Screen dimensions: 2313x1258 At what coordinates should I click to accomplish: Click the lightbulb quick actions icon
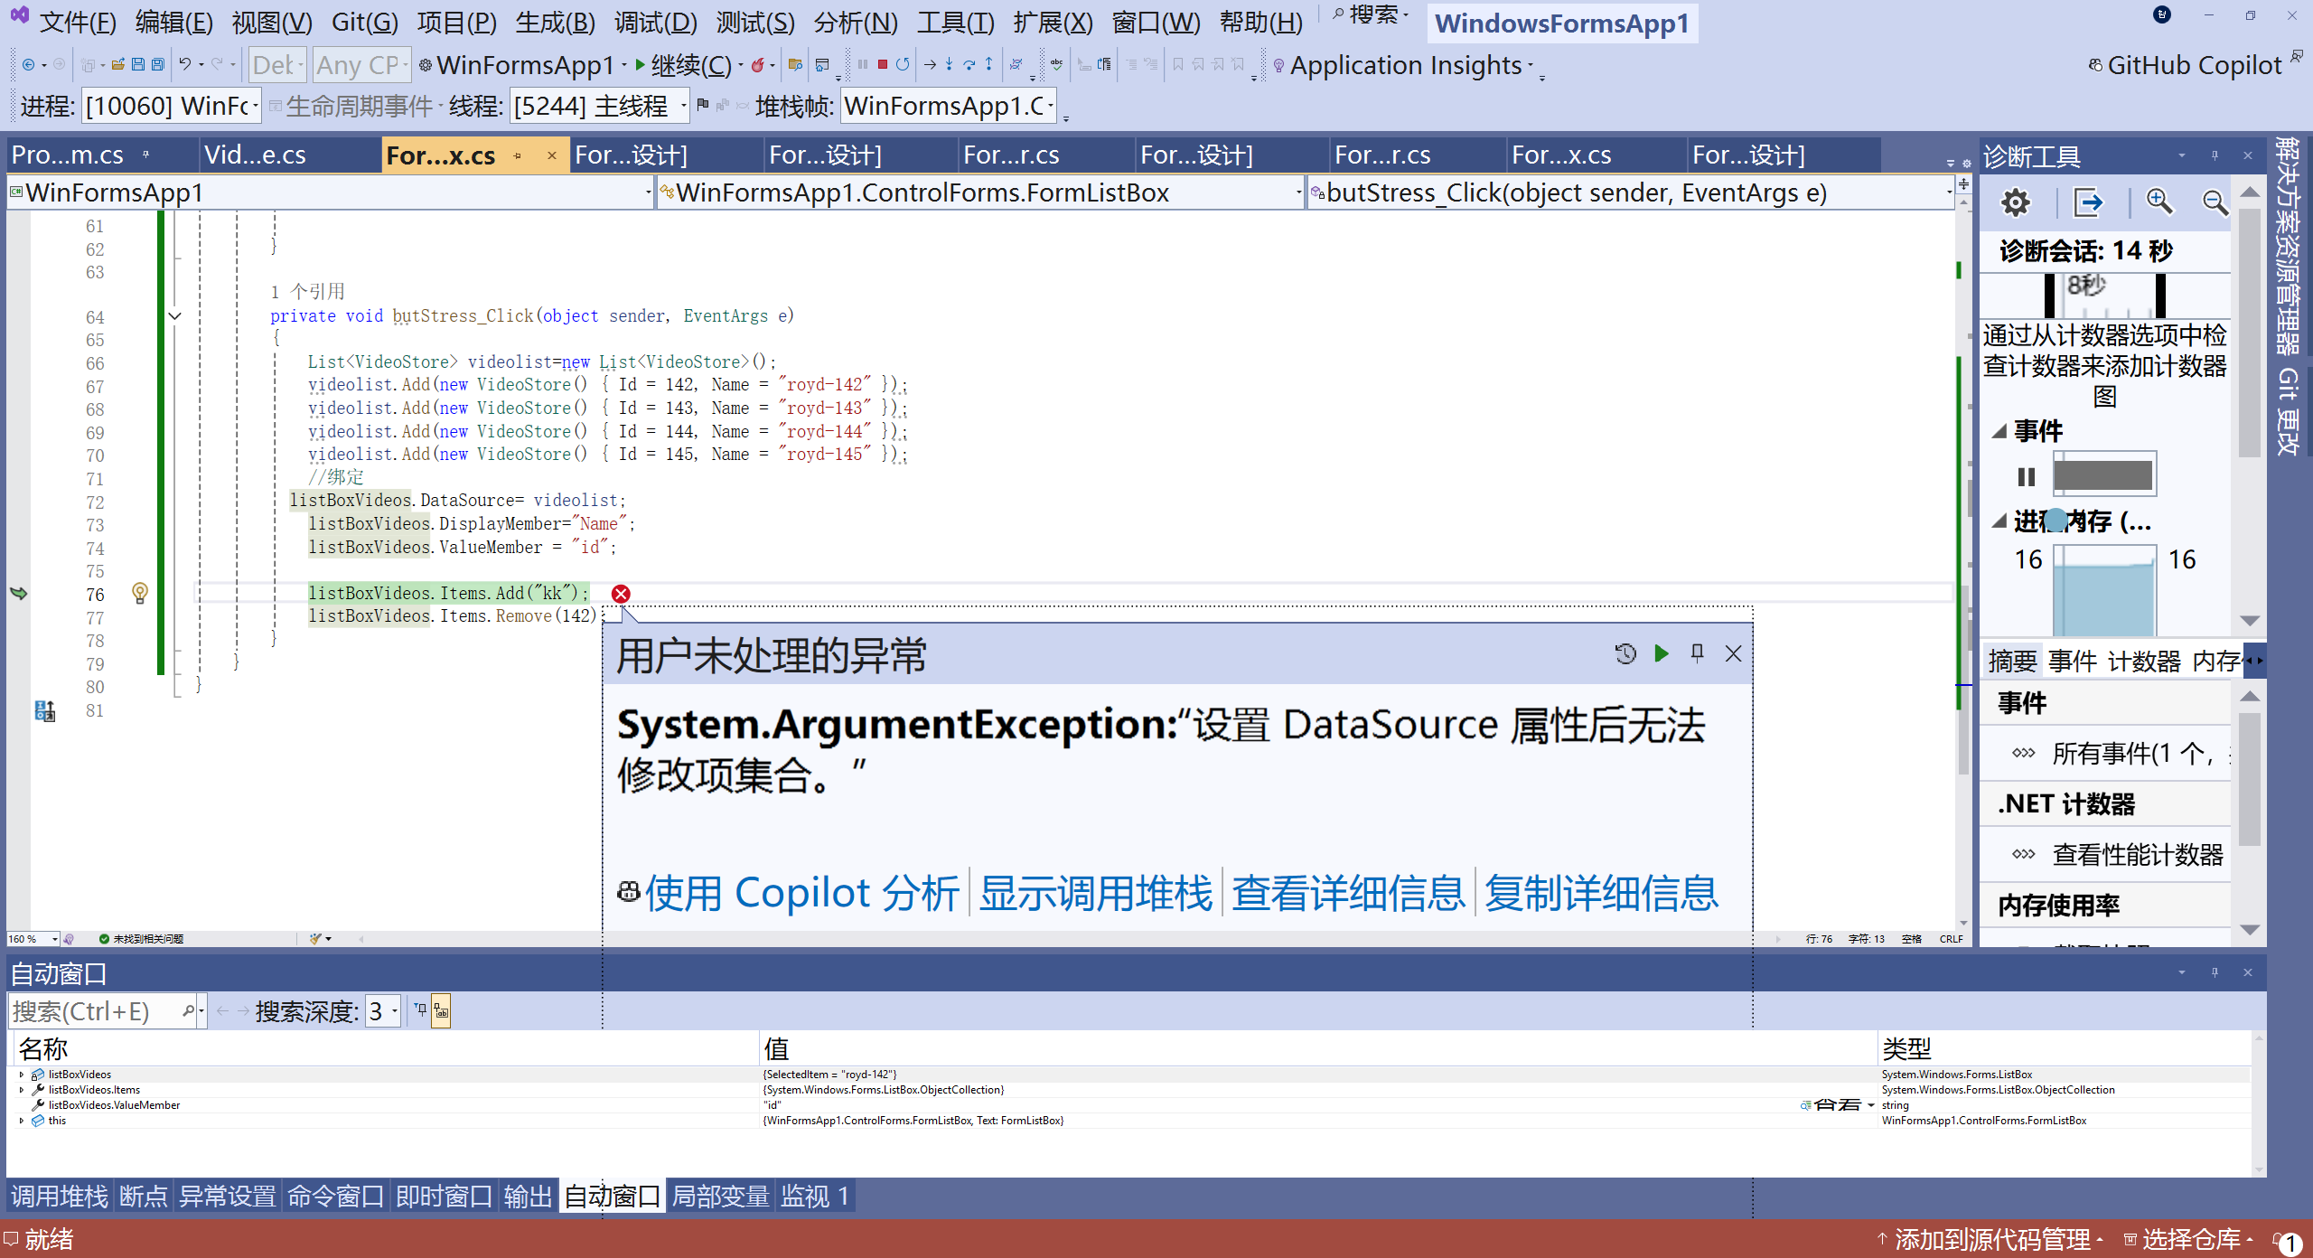point(139,593)
